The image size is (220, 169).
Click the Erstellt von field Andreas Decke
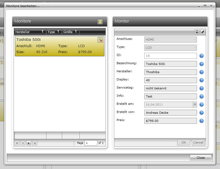(170, 113)
